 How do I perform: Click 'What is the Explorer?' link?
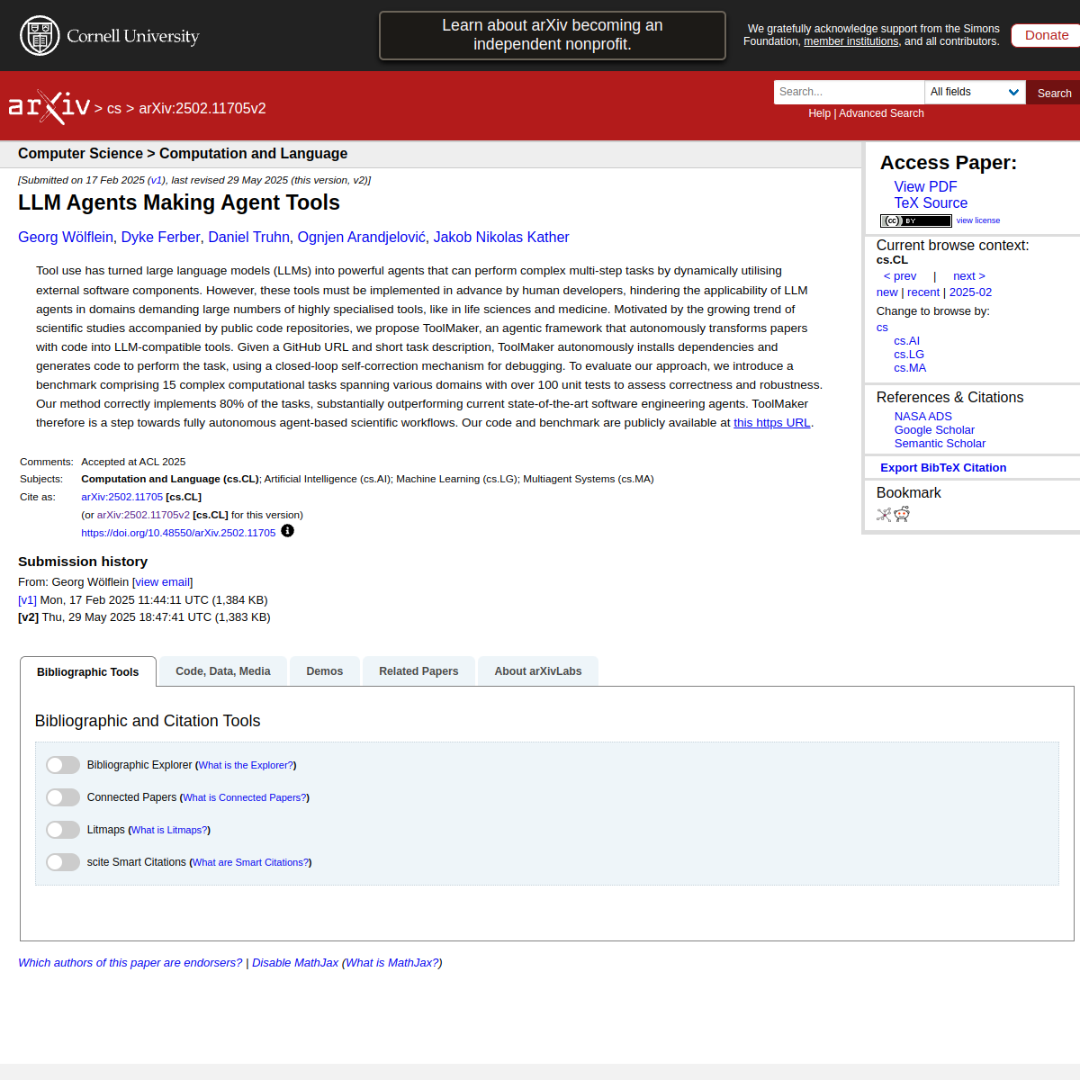point(246,765)
